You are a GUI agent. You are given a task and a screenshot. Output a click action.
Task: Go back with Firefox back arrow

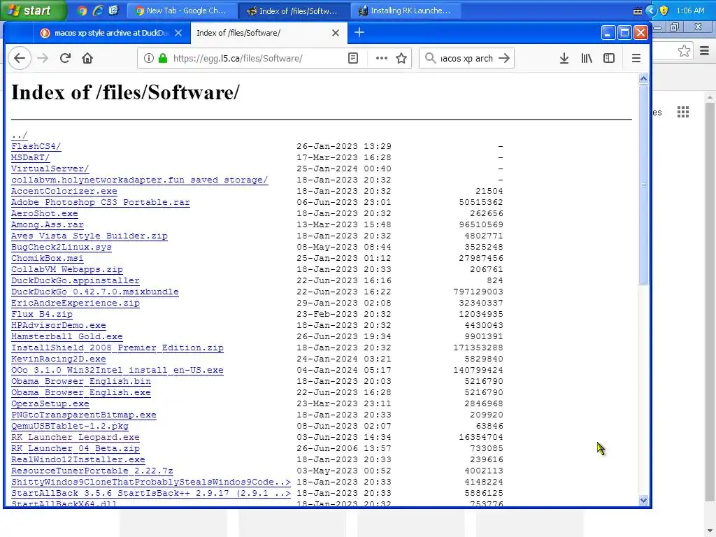click(x=19, y=58)
